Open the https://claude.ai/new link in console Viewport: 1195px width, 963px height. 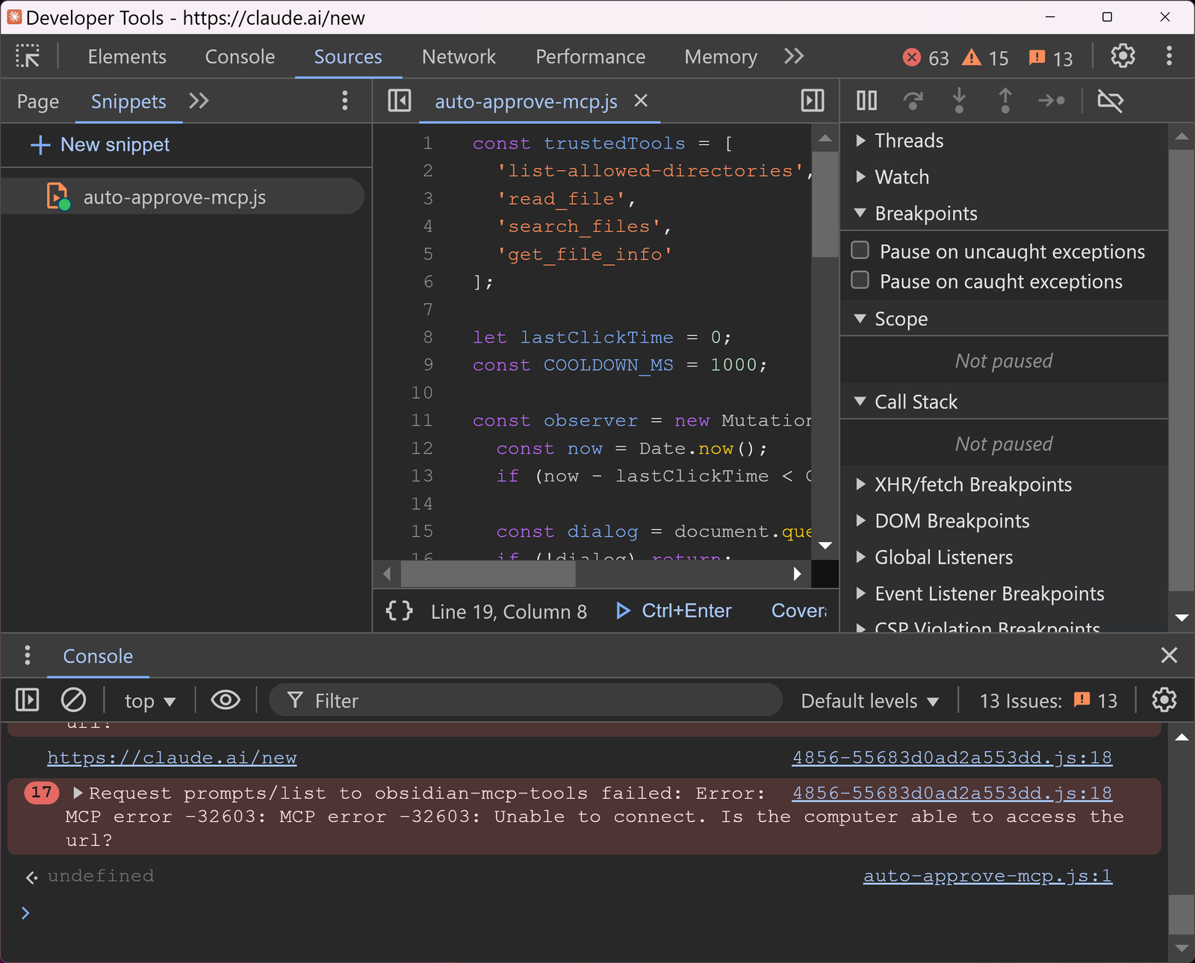pyautogui.click(x=172, y=758)
